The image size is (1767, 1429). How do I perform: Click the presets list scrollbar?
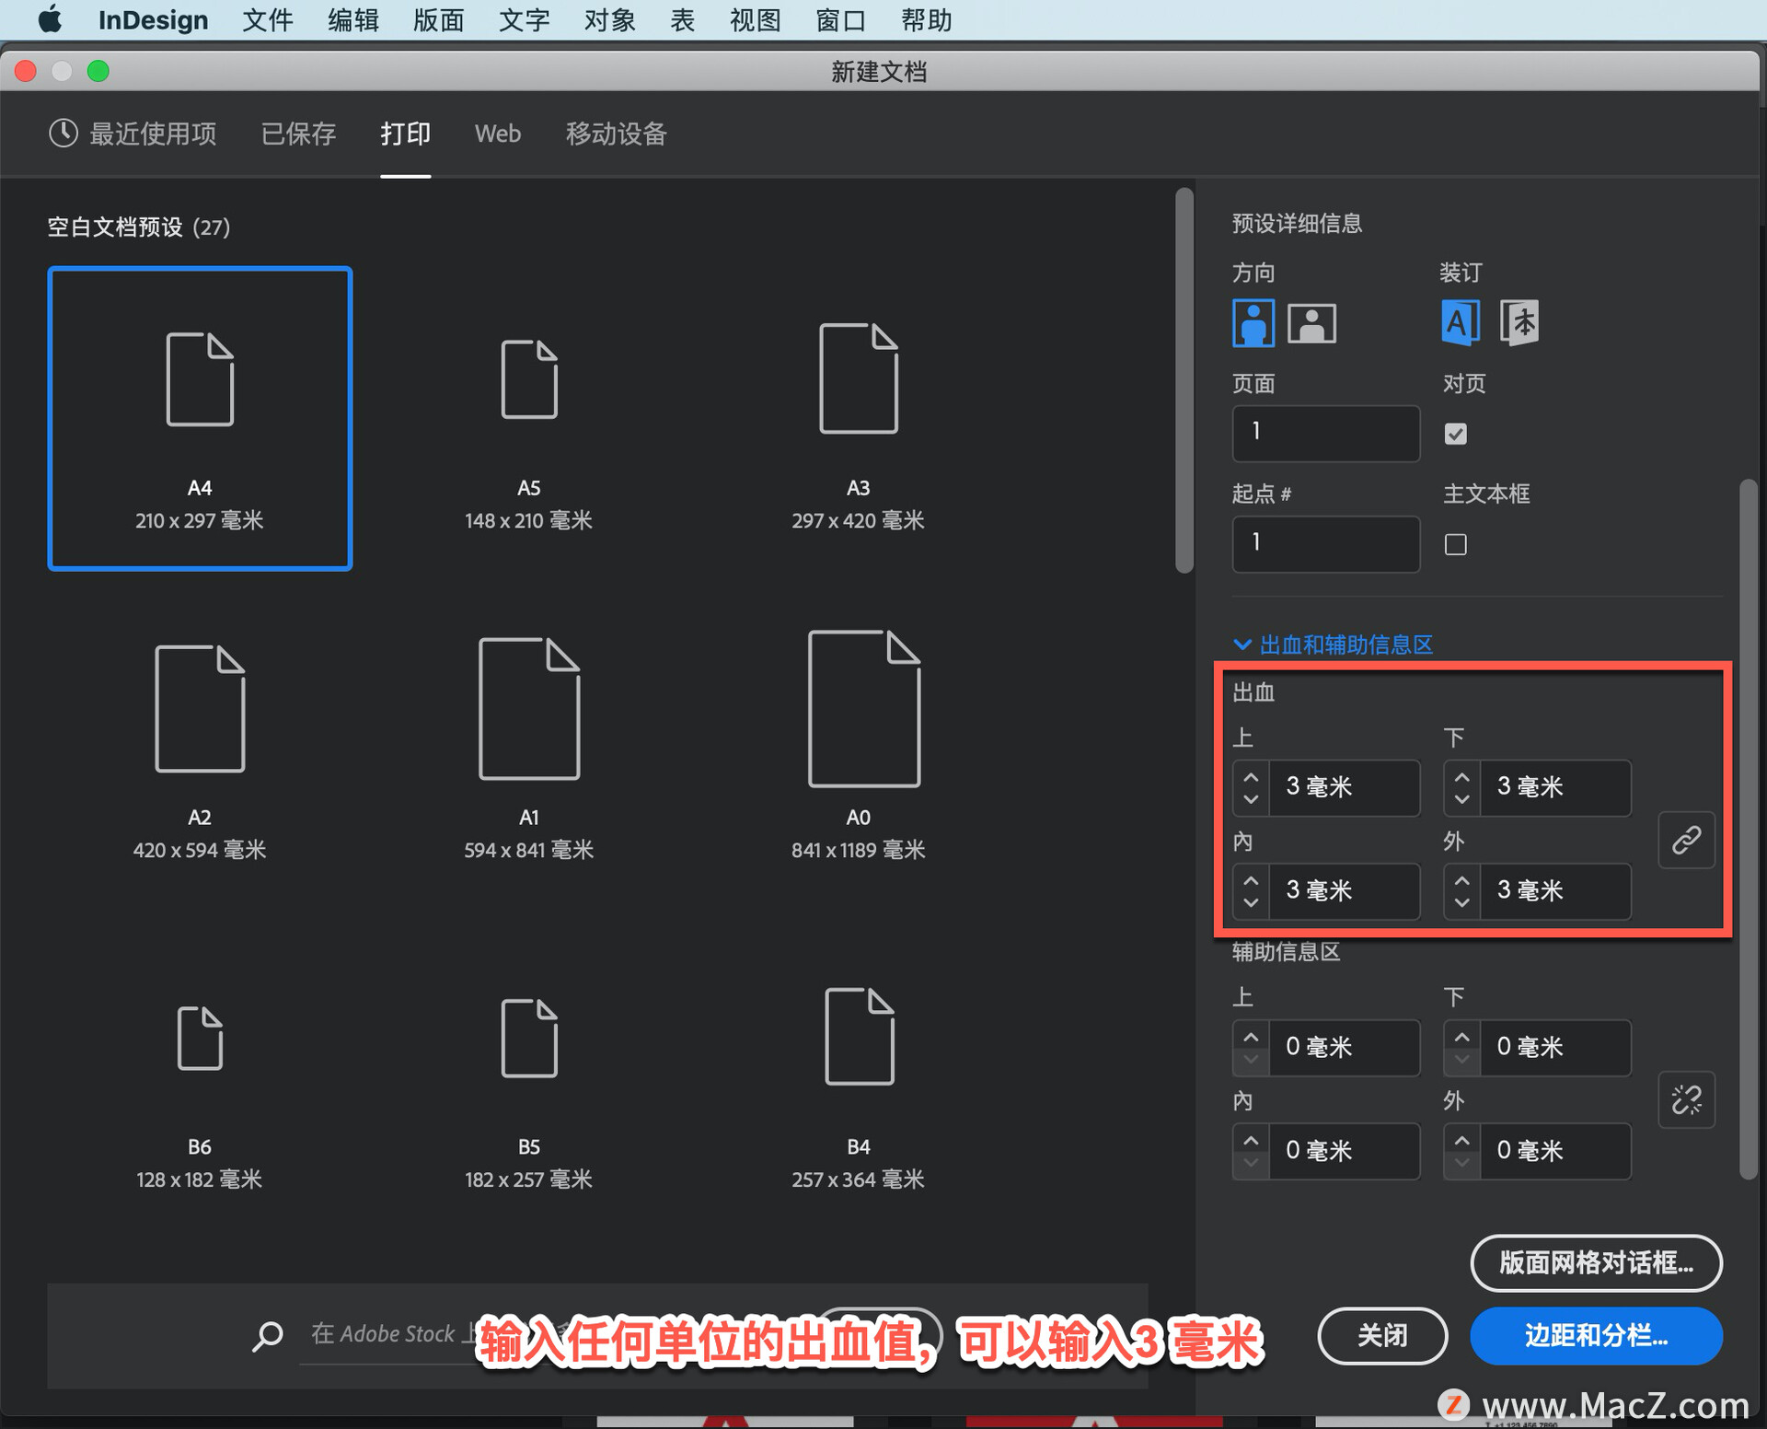(x=1184, y=381)
